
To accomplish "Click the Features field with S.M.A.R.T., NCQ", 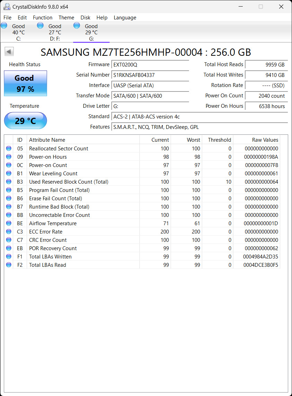I will coord(199,127).
